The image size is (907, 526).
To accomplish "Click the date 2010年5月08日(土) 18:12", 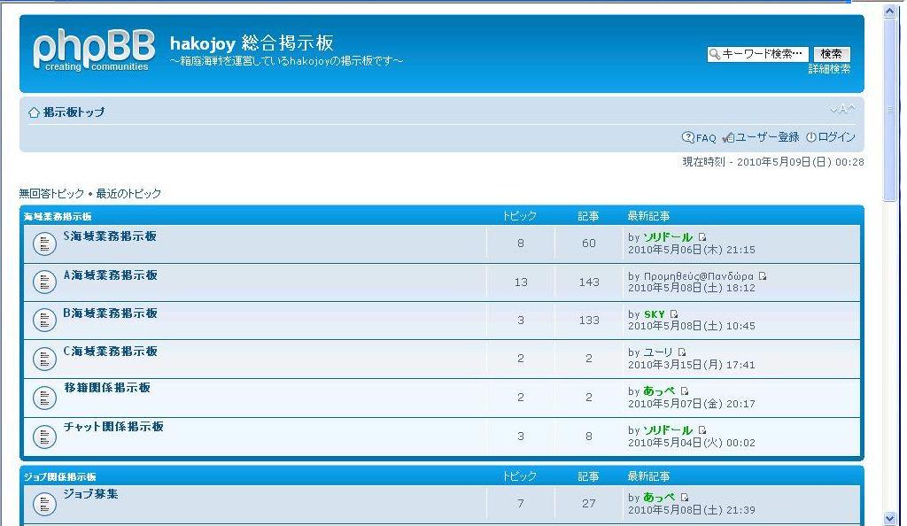I will point(692,288).
